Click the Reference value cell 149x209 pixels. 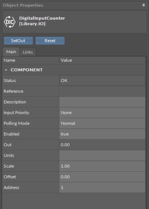(x=102, y=91)
